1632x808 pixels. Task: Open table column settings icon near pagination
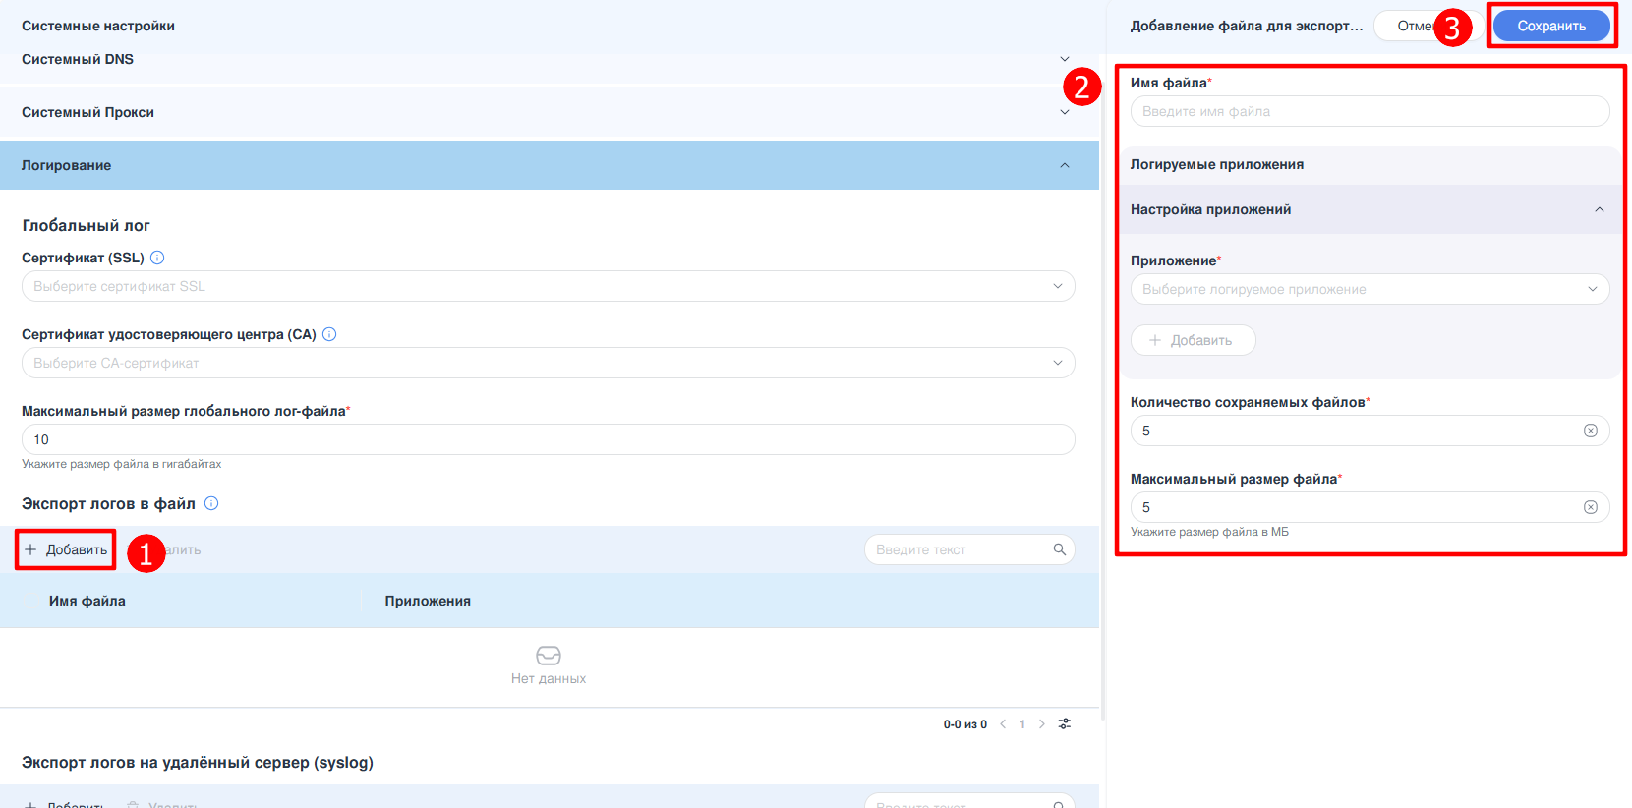[1065, 724]
